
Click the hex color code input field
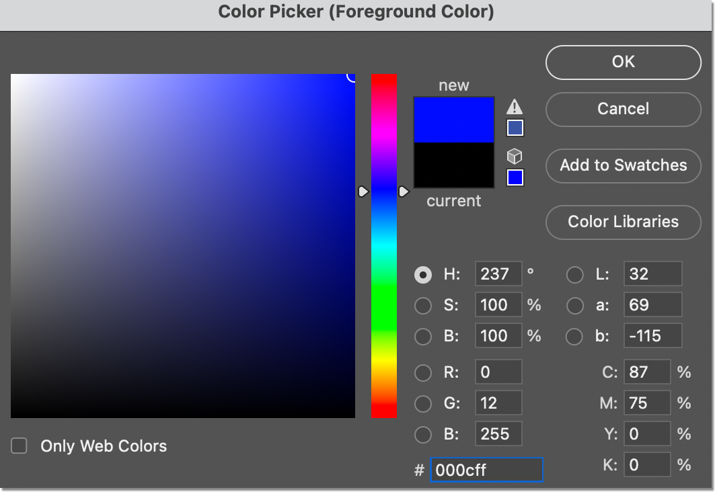tap(486, 470)
